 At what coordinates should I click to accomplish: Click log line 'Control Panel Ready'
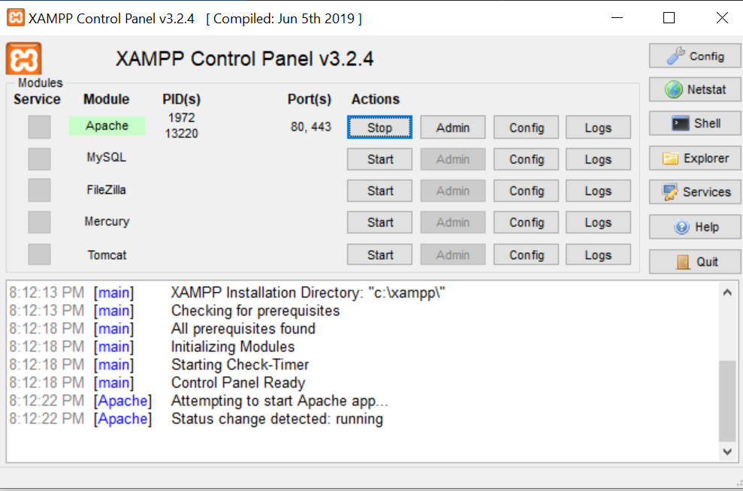click(x=238, y=383)
